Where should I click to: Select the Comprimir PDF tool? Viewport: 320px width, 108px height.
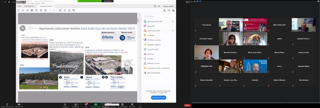click(x=153, y=49)
